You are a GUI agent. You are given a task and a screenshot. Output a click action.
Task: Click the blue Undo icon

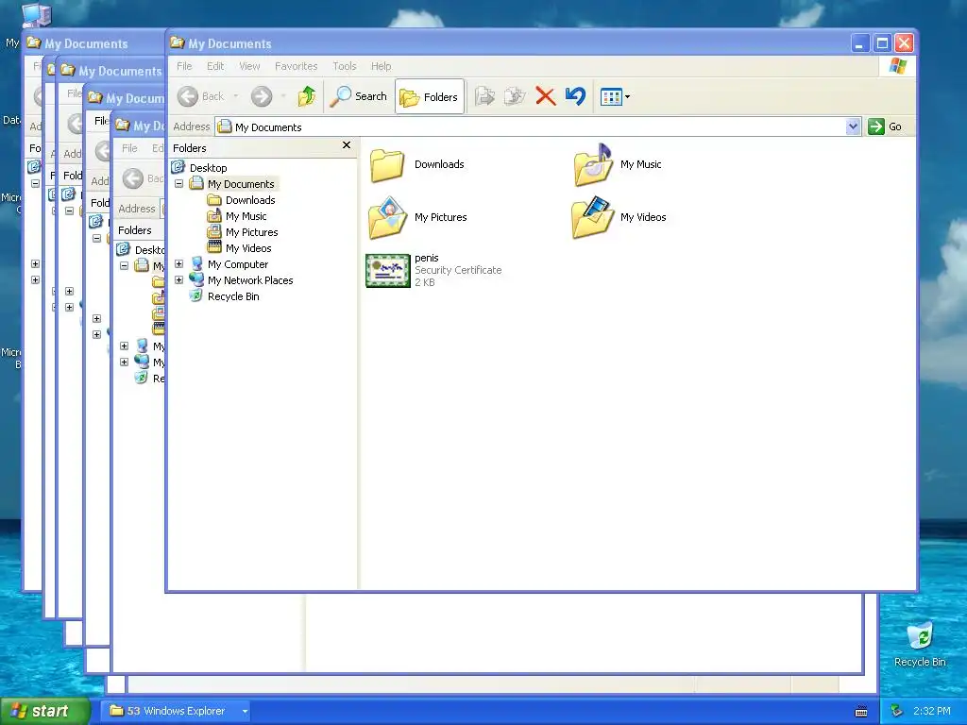pos(575,96)
